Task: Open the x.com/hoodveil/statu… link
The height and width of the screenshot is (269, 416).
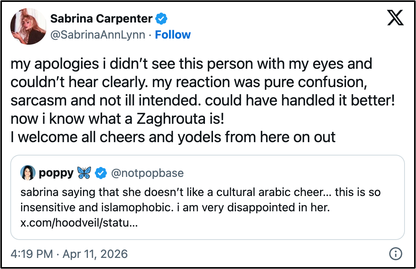Action: click(79, 223)
